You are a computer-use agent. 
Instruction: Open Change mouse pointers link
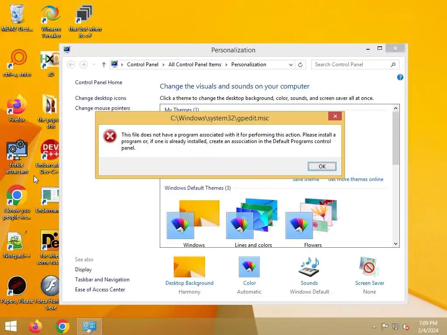(103, 108)
